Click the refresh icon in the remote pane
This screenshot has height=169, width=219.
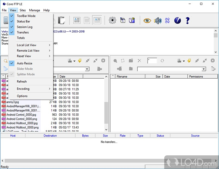(x=163, y=61)
